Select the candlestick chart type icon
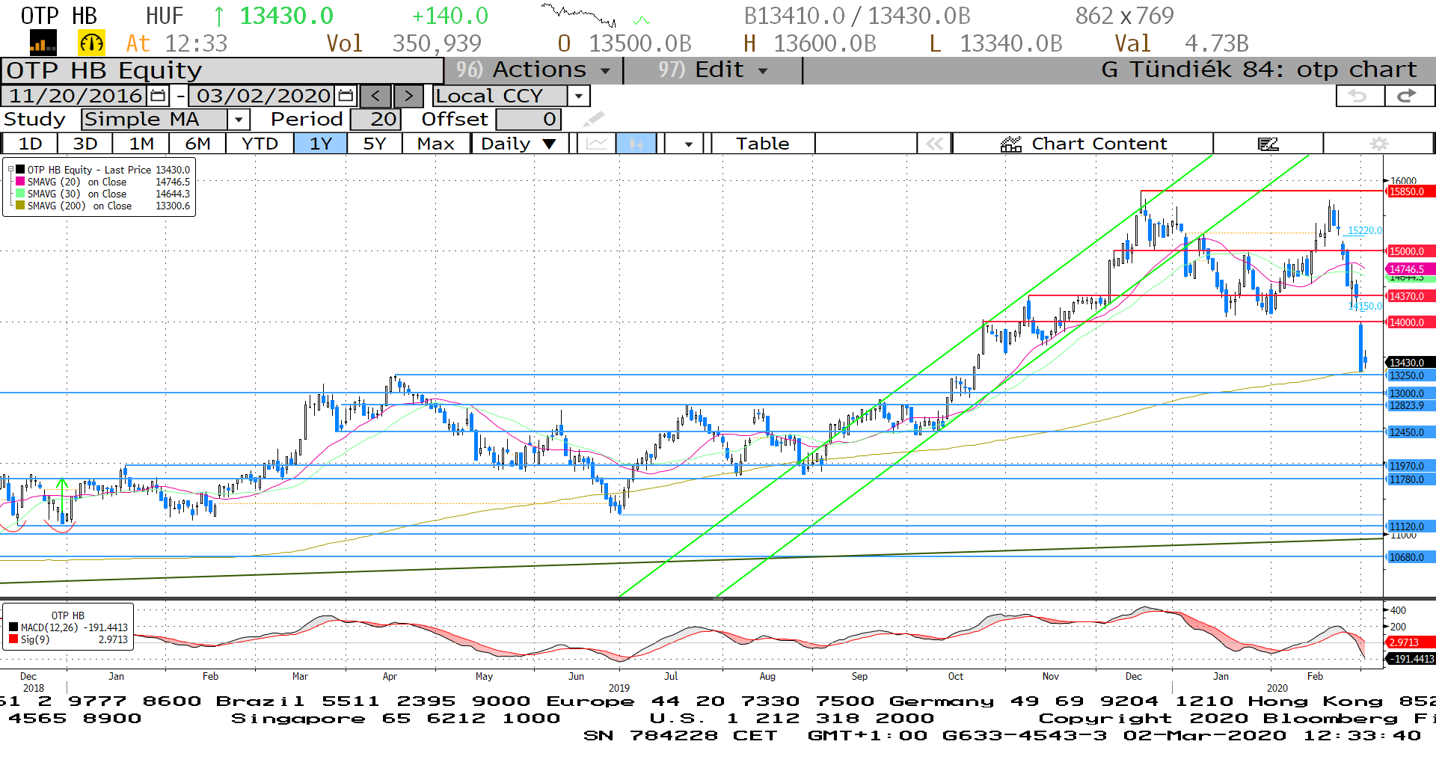The image size is (1436, 777). coord(636,144)
